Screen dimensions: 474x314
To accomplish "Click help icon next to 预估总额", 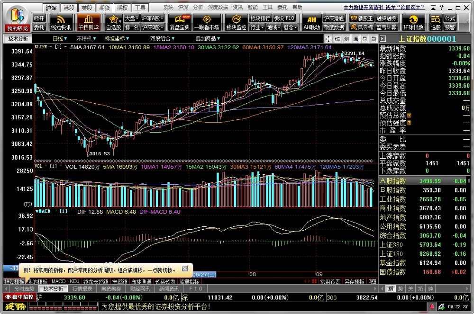I will [x=409, y=116].
